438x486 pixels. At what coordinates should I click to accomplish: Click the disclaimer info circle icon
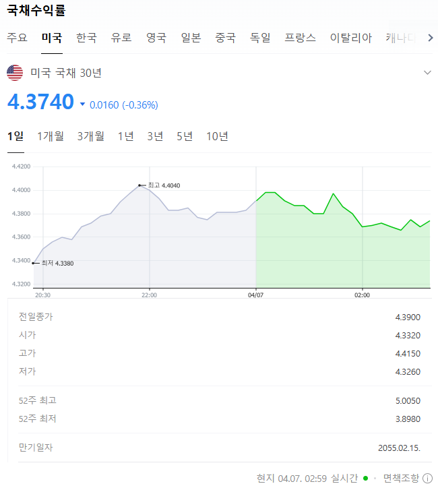[x=427, y=479]
